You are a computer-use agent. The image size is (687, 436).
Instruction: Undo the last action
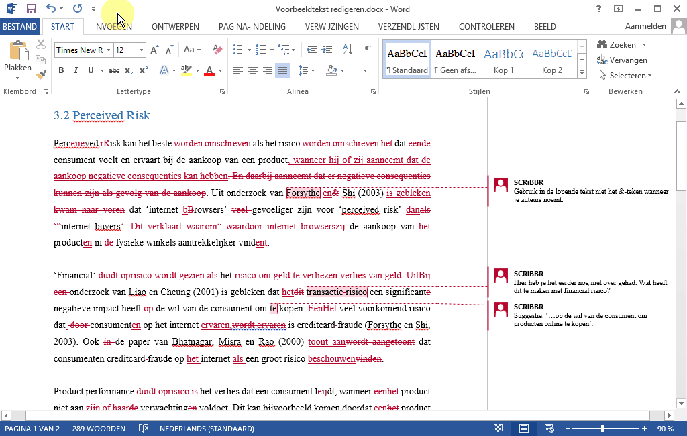tap(51, 9)
